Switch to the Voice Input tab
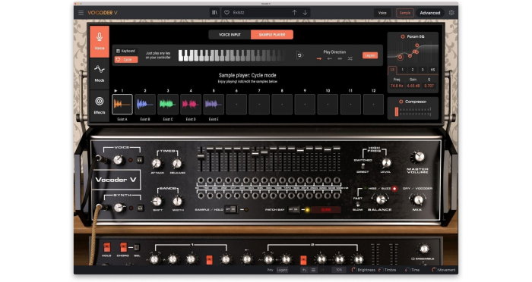Screen dimensions: 532x282 pos(230,35)
